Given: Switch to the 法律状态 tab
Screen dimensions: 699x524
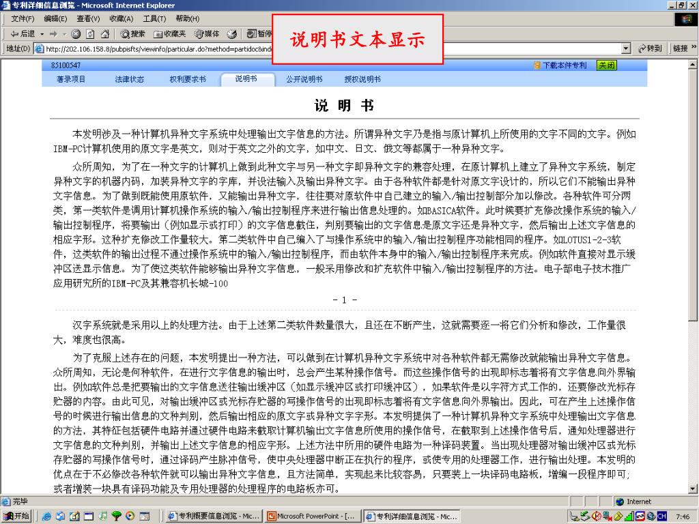Looking at the screenshot, I should coord(129,79).
